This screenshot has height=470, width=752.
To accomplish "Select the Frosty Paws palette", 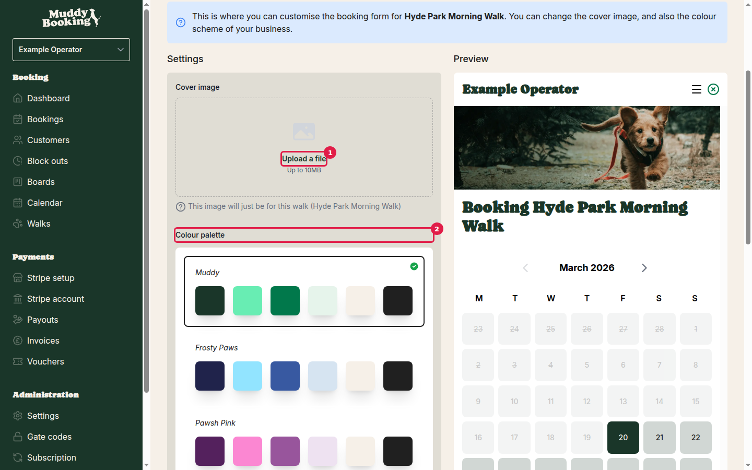I will 304,366.
